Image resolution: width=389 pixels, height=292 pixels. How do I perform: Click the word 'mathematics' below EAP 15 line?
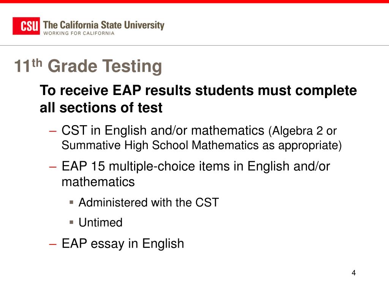pyautogui.click(x=98, y=182)
